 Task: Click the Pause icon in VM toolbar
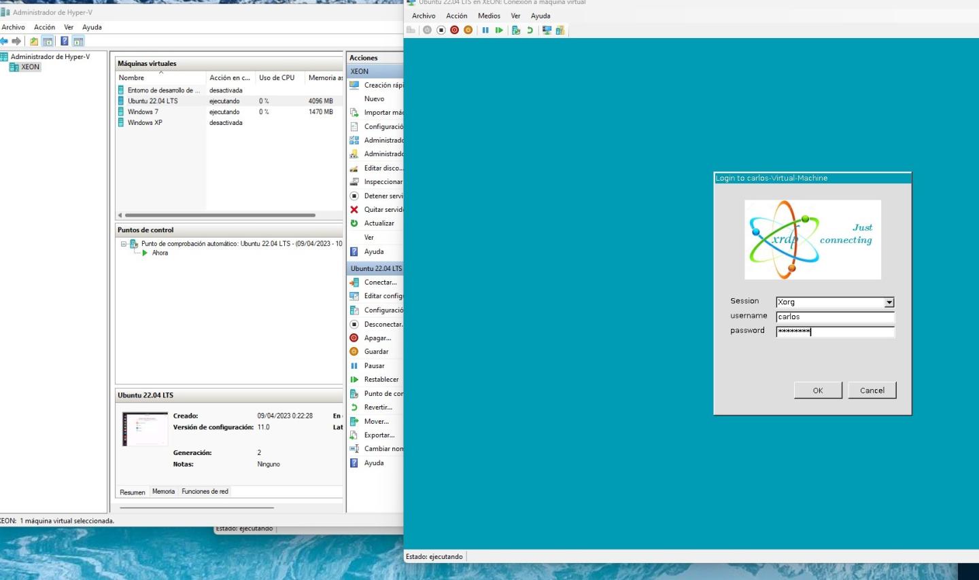[485, 30]
